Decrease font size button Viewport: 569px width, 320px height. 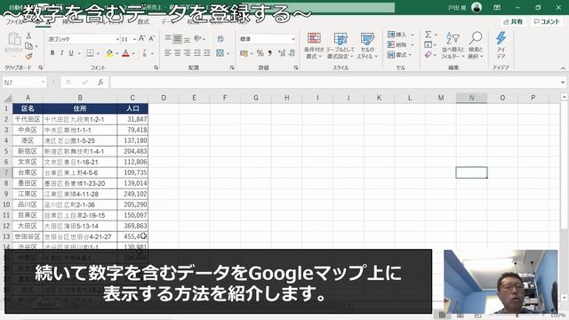tap(152, 38)
